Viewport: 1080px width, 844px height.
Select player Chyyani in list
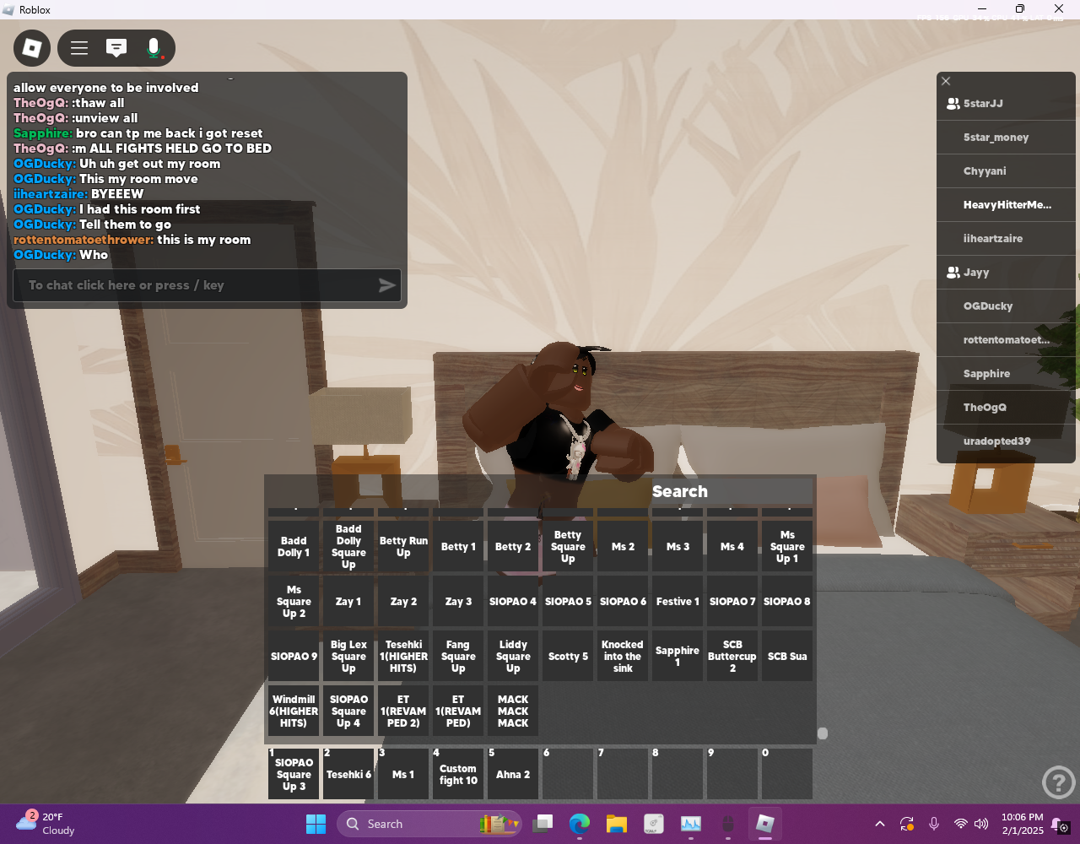click(1006, 171)
